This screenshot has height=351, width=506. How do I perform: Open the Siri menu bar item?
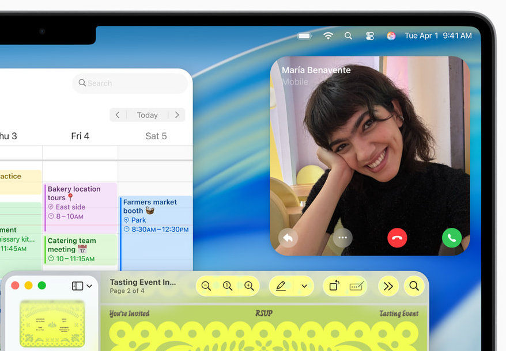pos(391,36)
